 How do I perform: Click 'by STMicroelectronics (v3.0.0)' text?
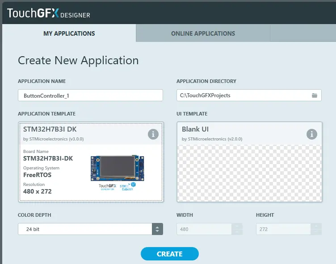pyautogui.click(x=53, y=139)
